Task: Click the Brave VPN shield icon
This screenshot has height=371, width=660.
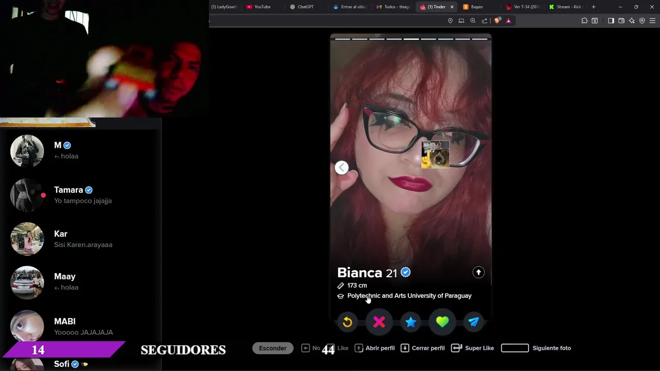Action: pos(642,21)
